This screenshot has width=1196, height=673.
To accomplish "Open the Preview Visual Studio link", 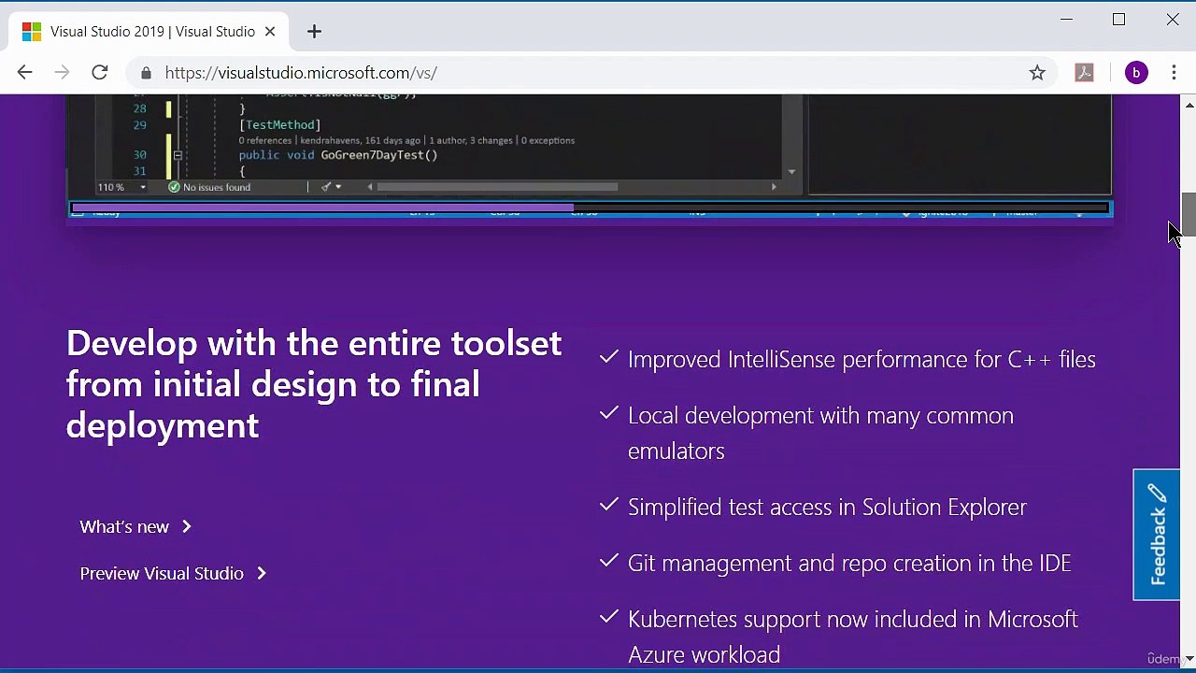I will pos(174,574).
